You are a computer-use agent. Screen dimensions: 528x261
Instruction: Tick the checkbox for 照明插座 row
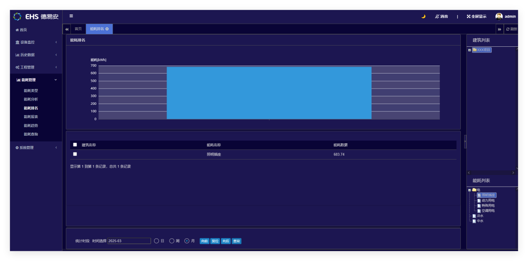tap(75, 154)
